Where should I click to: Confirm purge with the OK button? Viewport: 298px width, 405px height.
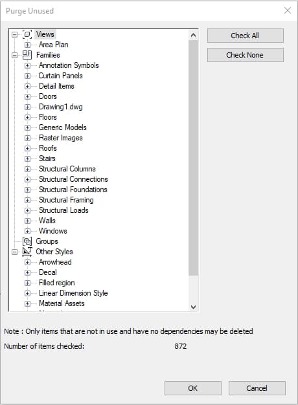(192, 388)
